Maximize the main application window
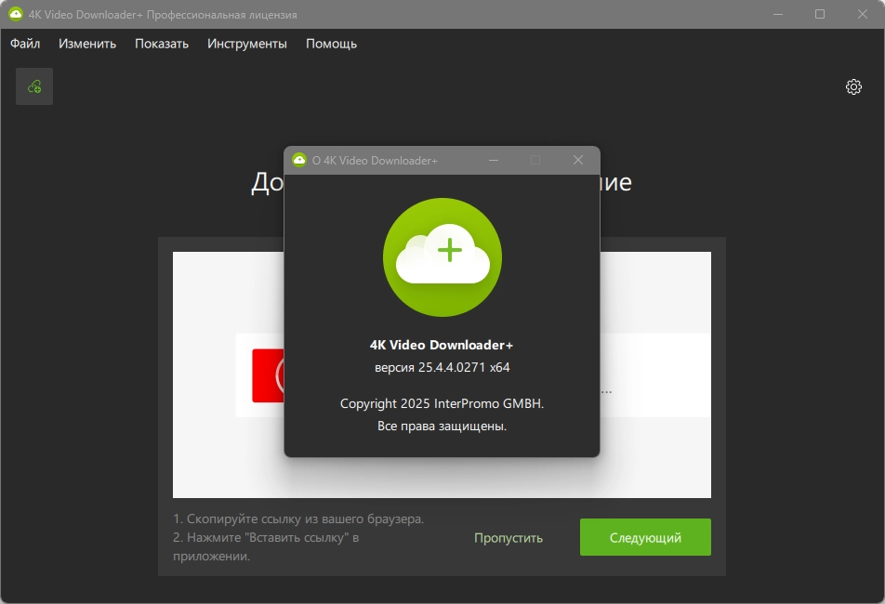The height and width of the screenshot is (604, 885). point(820,14)
